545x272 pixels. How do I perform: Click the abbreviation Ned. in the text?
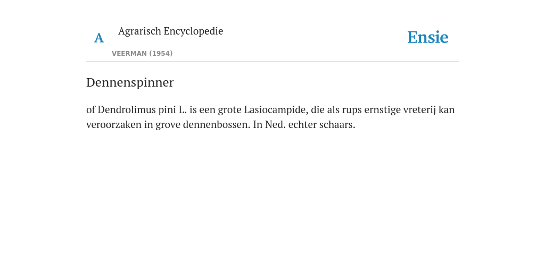tap(275, 124)
